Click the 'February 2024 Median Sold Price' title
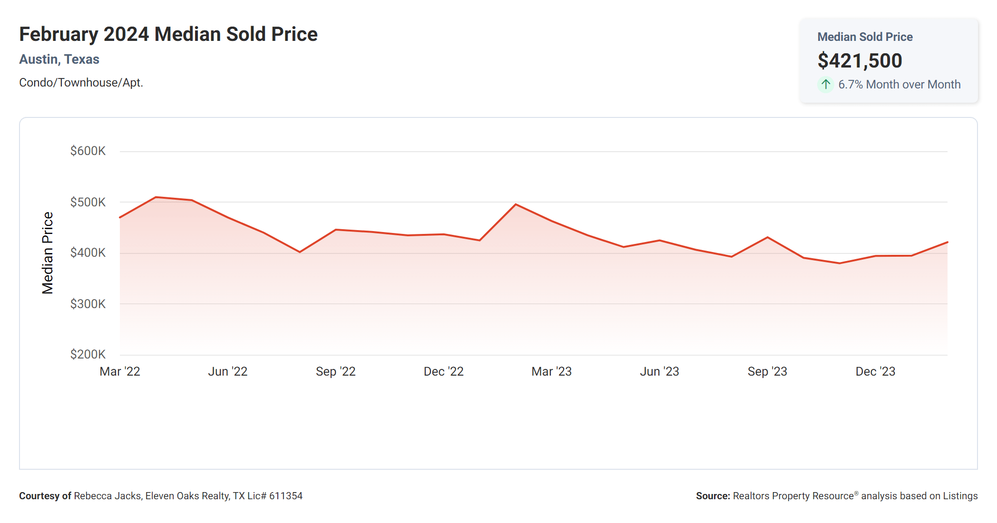This screenshot has width=997, height=523. pos(168,34)
